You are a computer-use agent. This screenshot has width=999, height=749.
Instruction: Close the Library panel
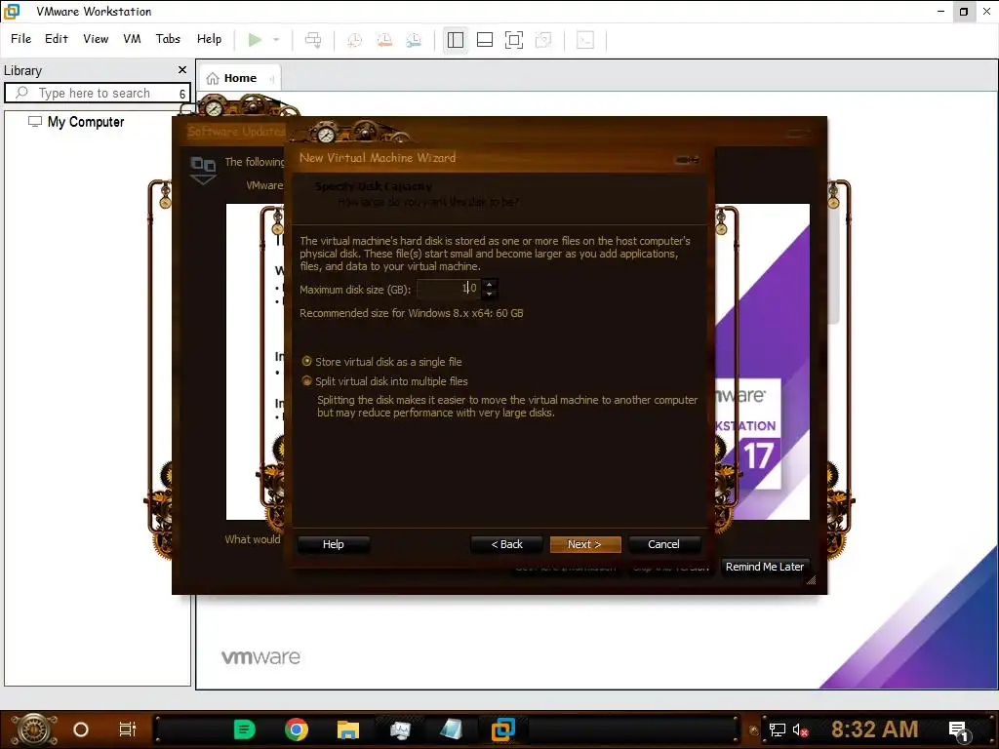[182, 69]
